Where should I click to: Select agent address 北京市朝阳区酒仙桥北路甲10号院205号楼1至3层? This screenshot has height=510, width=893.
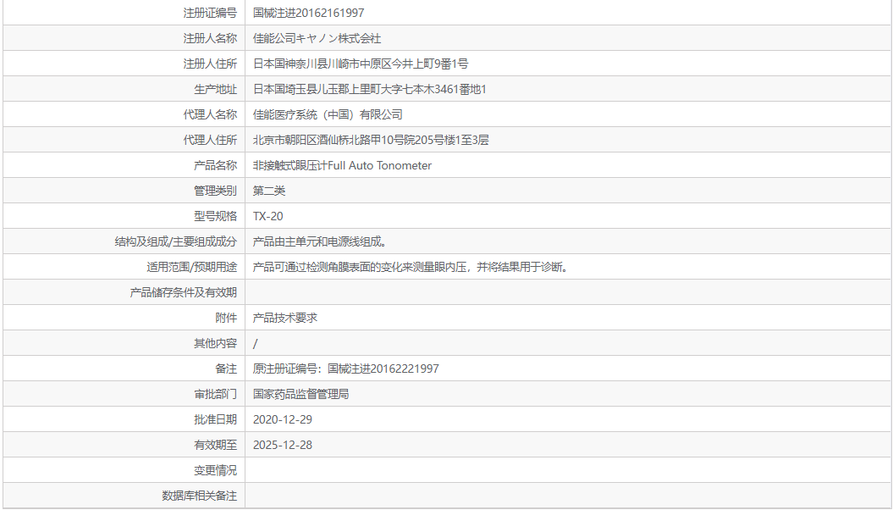pyautogui.click(x=371, y=140)
